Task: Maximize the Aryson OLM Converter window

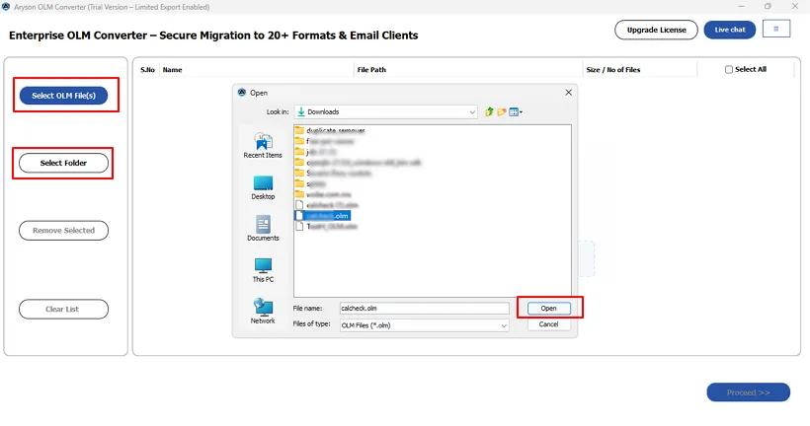Action: [x=768, y=6]
